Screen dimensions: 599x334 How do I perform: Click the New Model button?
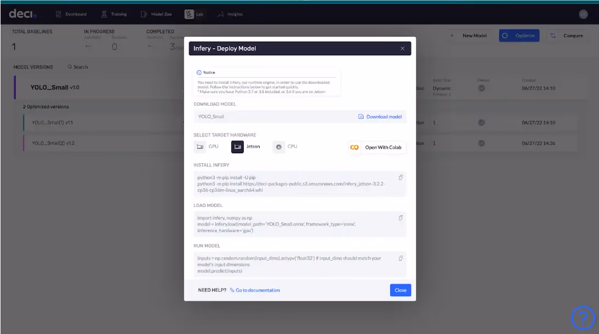tap(469, 36)
